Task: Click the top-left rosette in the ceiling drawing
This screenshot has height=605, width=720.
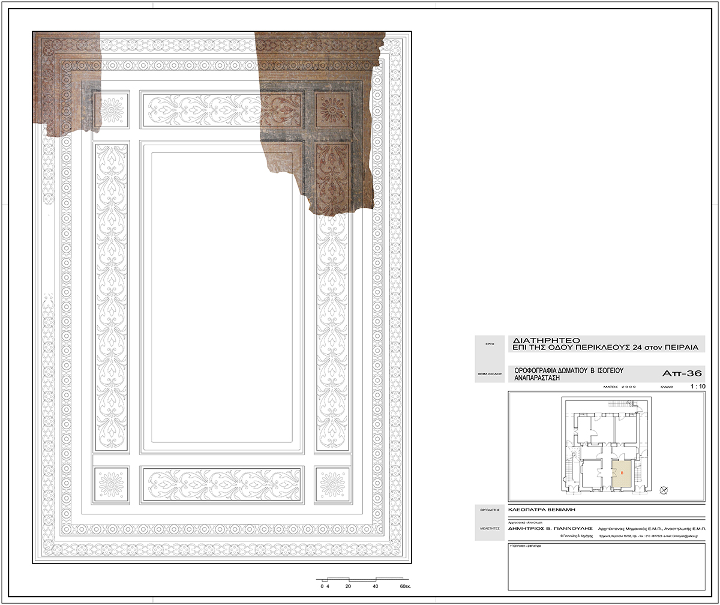Action: 111,109
